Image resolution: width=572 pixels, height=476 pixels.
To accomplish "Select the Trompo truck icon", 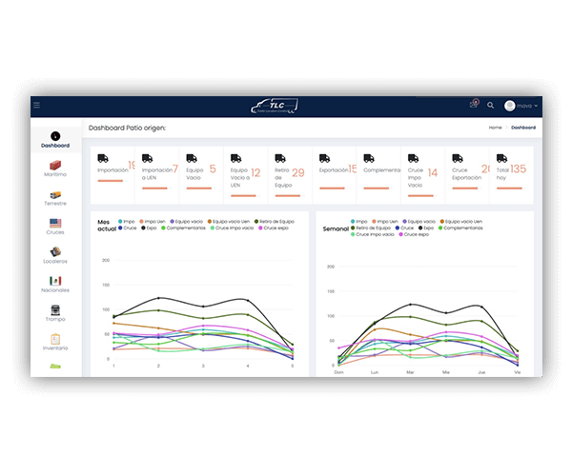I will point(55,310).
